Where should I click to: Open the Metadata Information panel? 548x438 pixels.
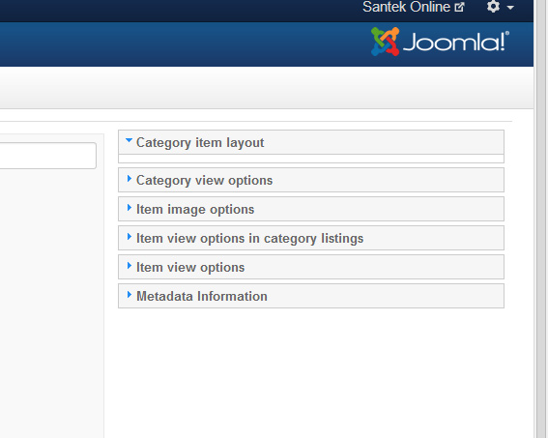pyautogui.click(x=311, y=296)
